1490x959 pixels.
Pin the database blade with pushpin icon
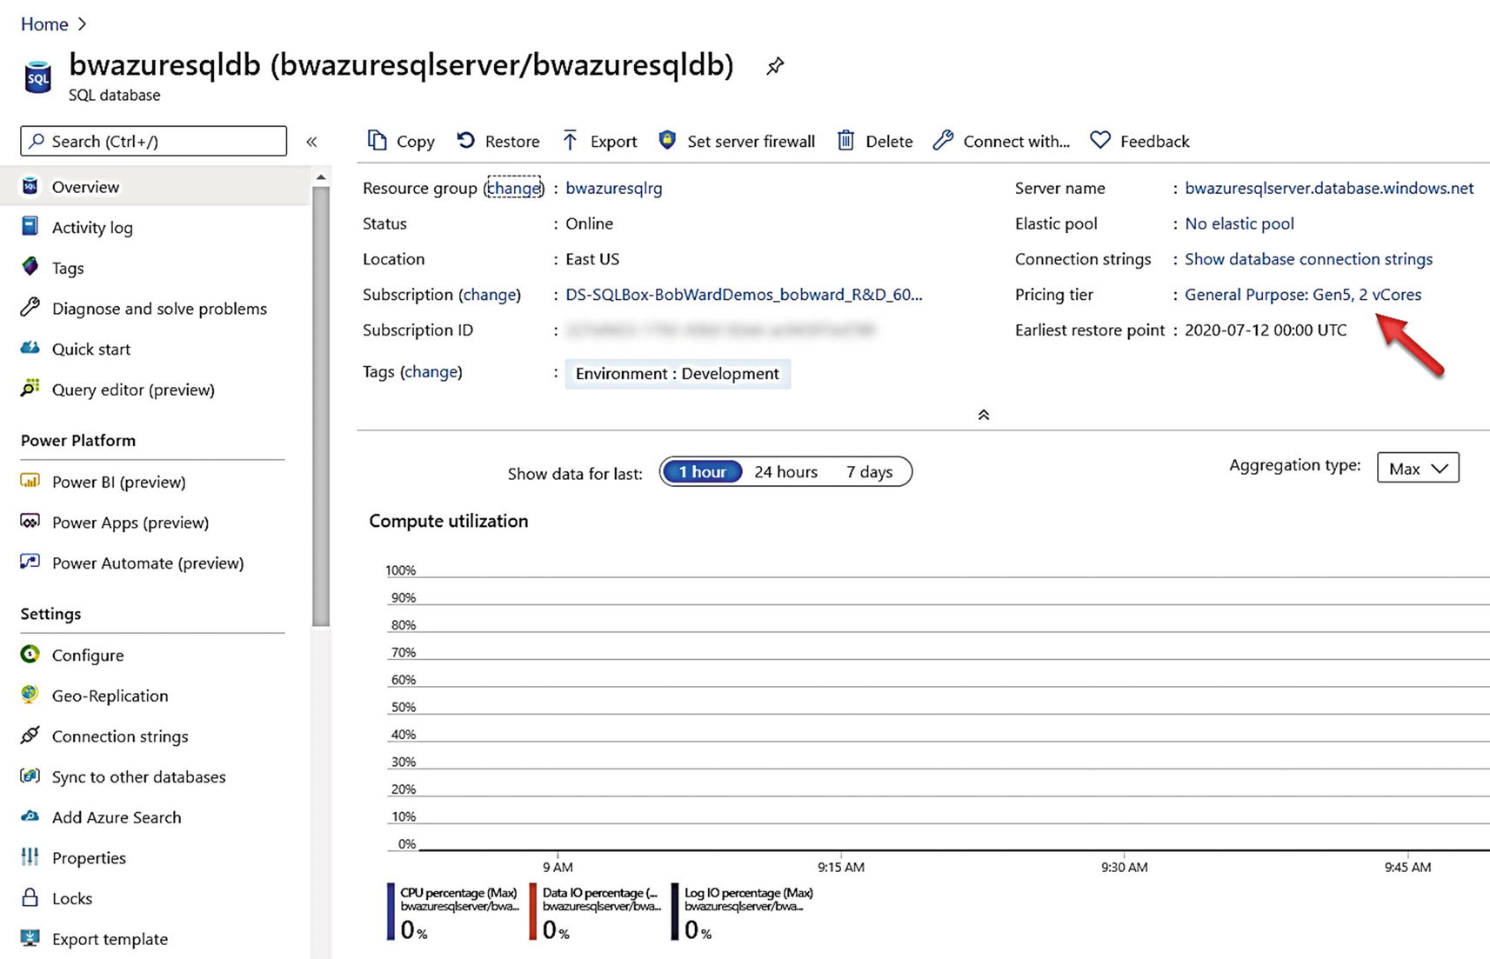tap(775, 66)
